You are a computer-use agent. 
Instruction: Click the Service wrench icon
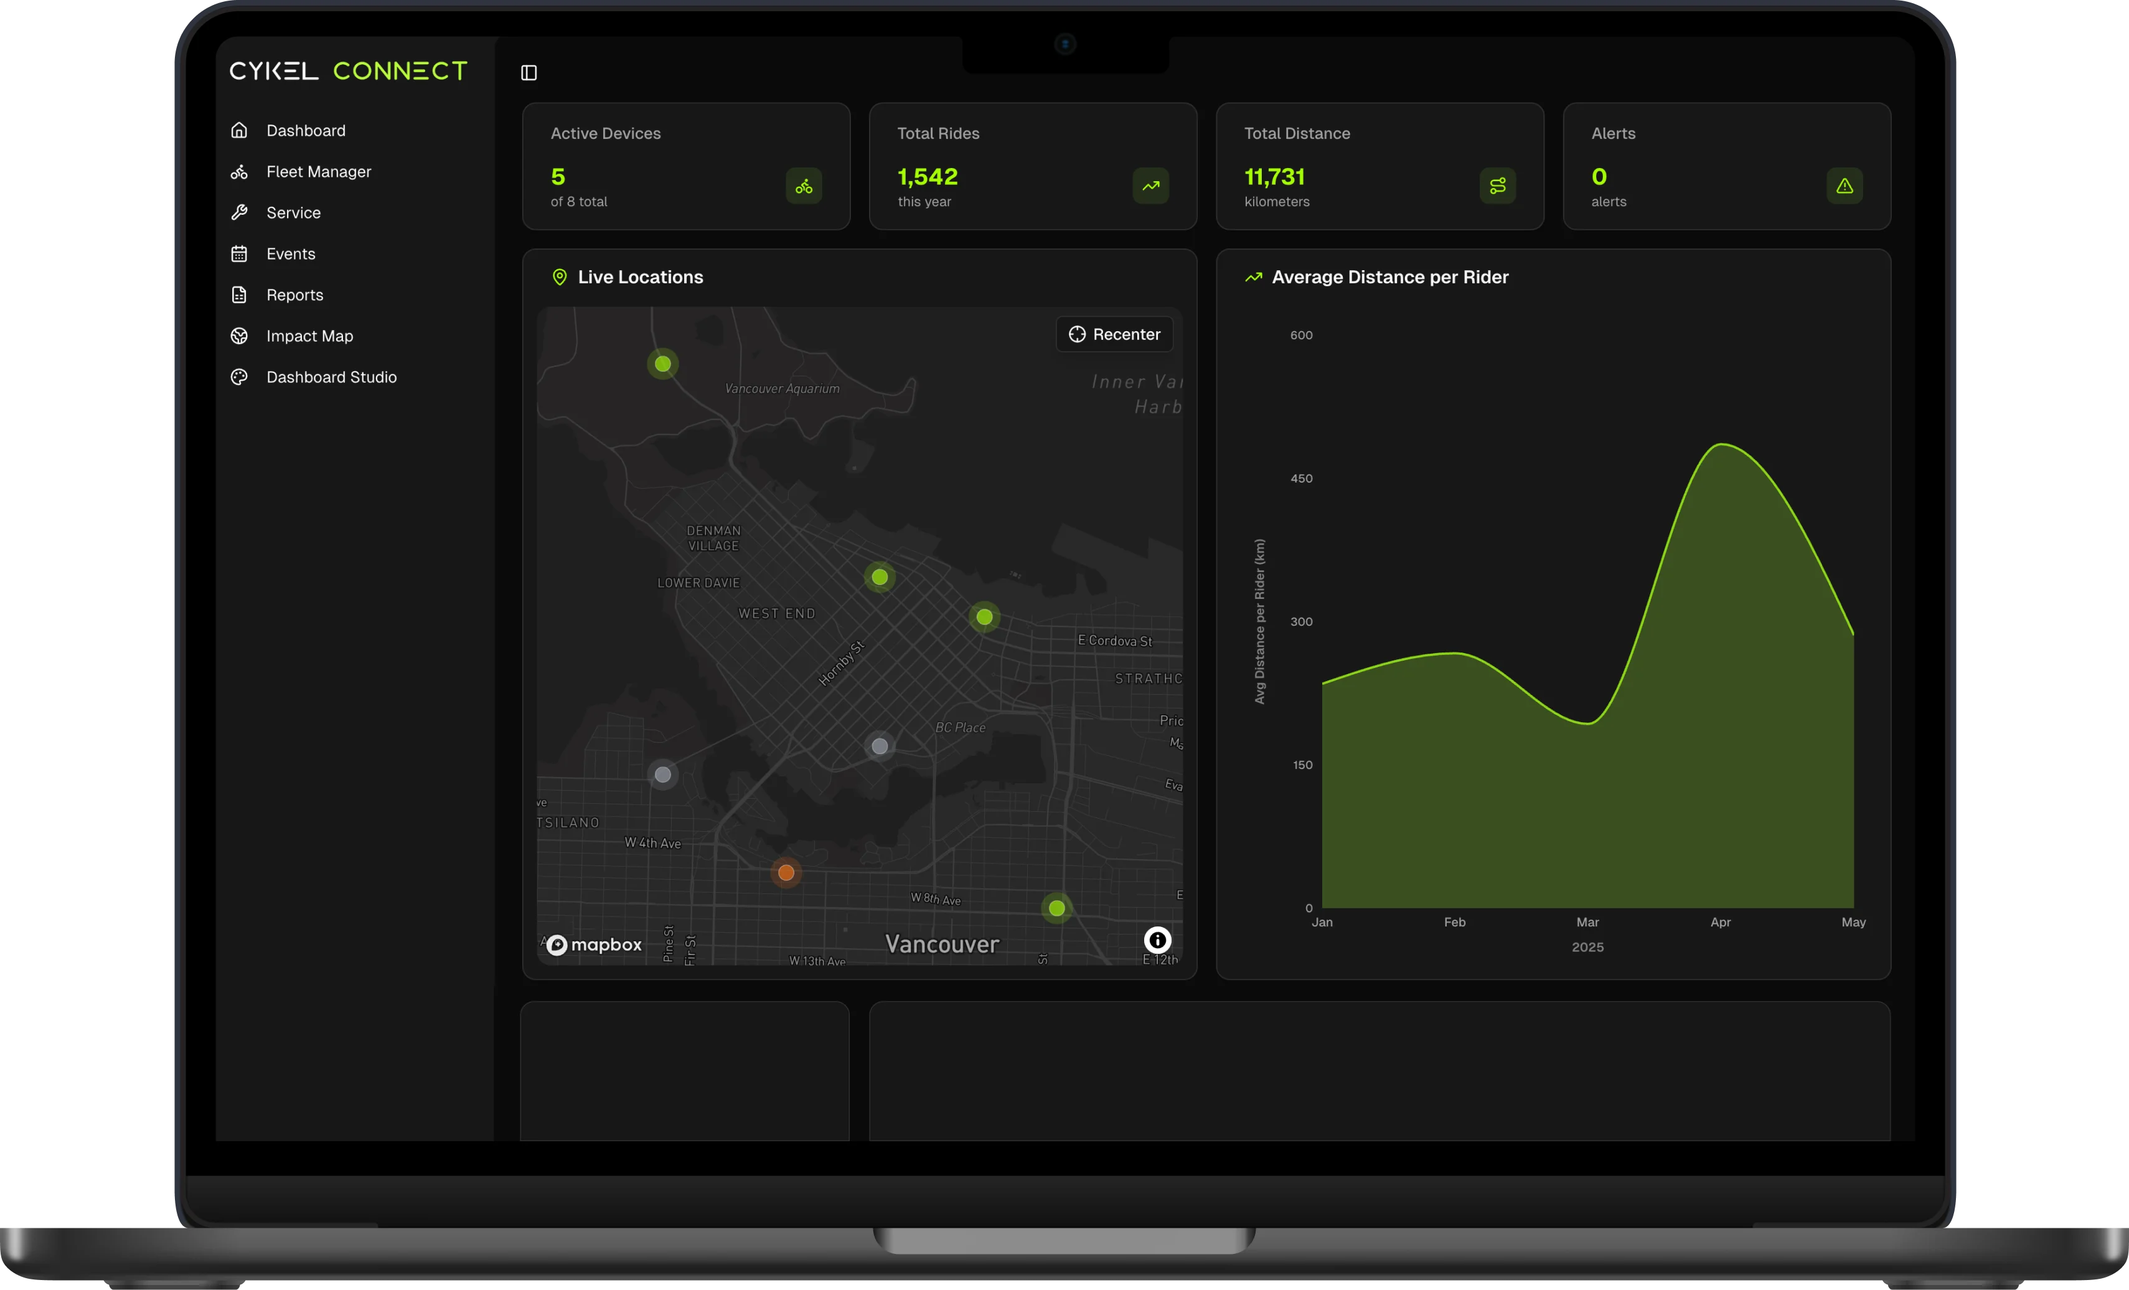(239, 212)
